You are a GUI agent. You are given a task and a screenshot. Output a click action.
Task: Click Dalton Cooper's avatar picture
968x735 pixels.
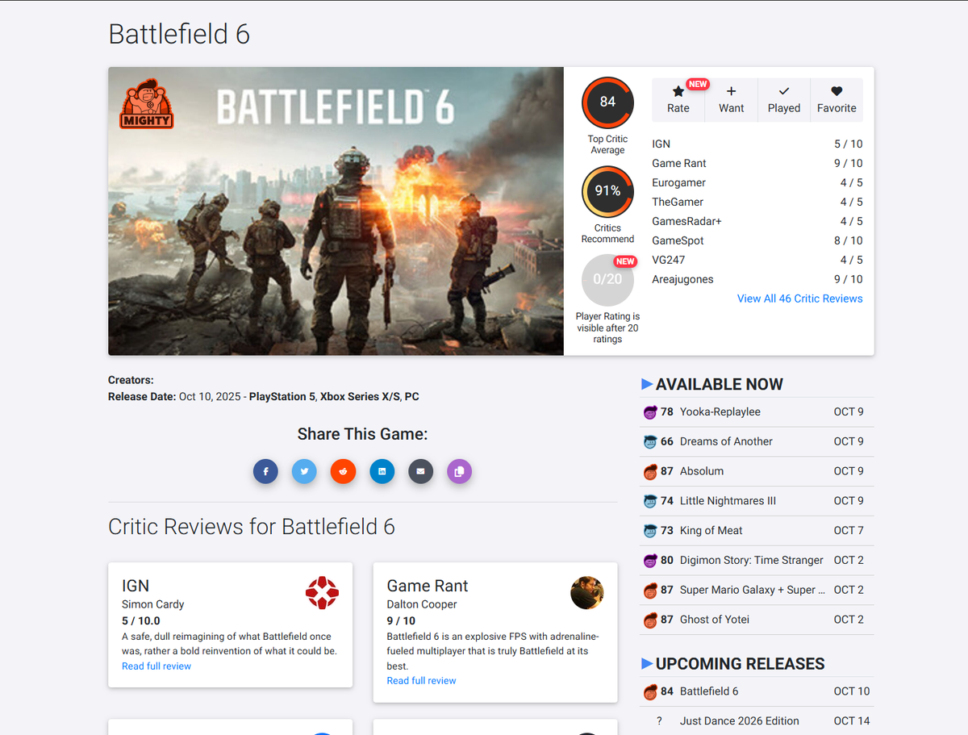point(587,593)
